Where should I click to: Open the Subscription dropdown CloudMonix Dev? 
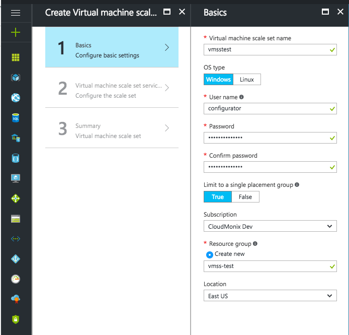(x=270, y=226)
